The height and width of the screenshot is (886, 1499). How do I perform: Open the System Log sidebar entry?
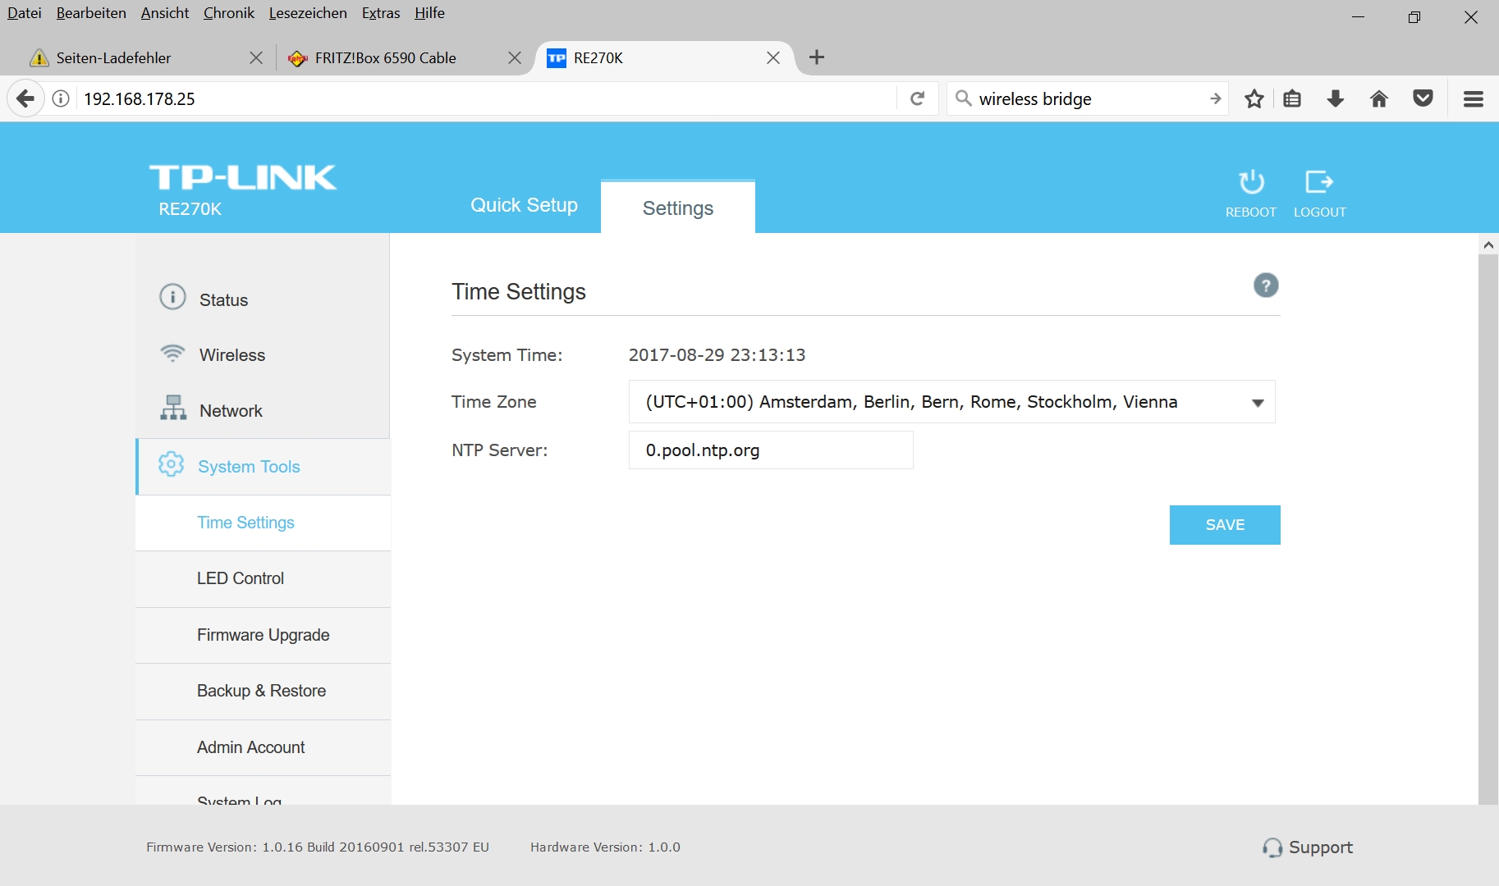[263, 792]
